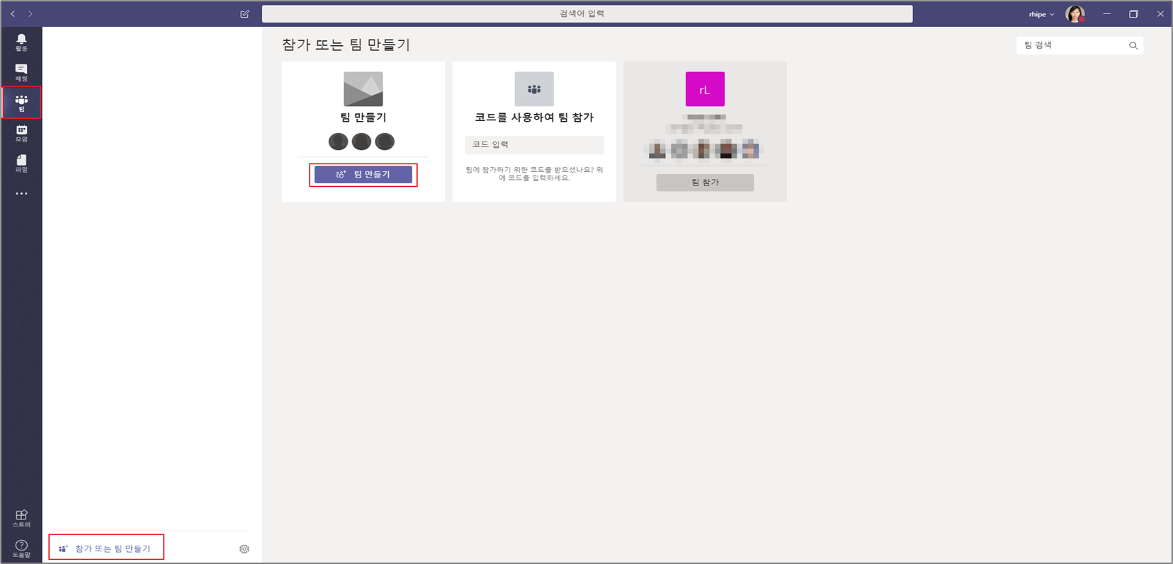1173x564 pixels.
Task: Click the 참가 또는 팀 만들기 page heading
Action: tap(346, 45)
